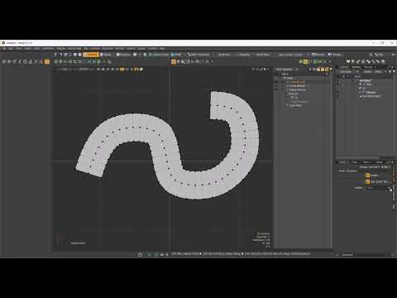Collapse the Mesh Operation properties section
This screenshot has height=298, width=397.
point(347,171)
